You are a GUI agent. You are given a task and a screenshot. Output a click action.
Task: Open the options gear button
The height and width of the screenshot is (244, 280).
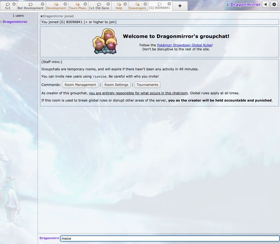(x=274, y=4)
